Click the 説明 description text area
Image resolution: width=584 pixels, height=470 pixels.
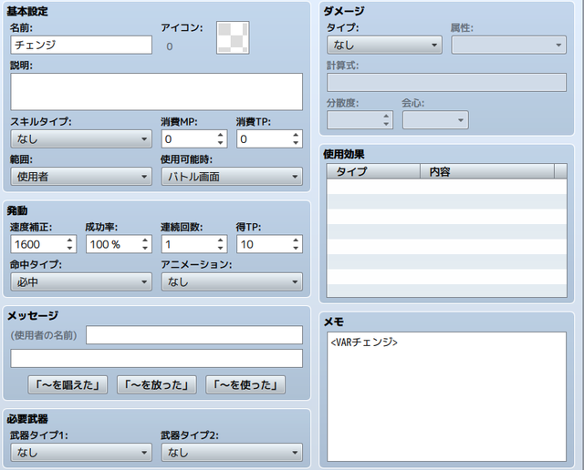point(156,92)
